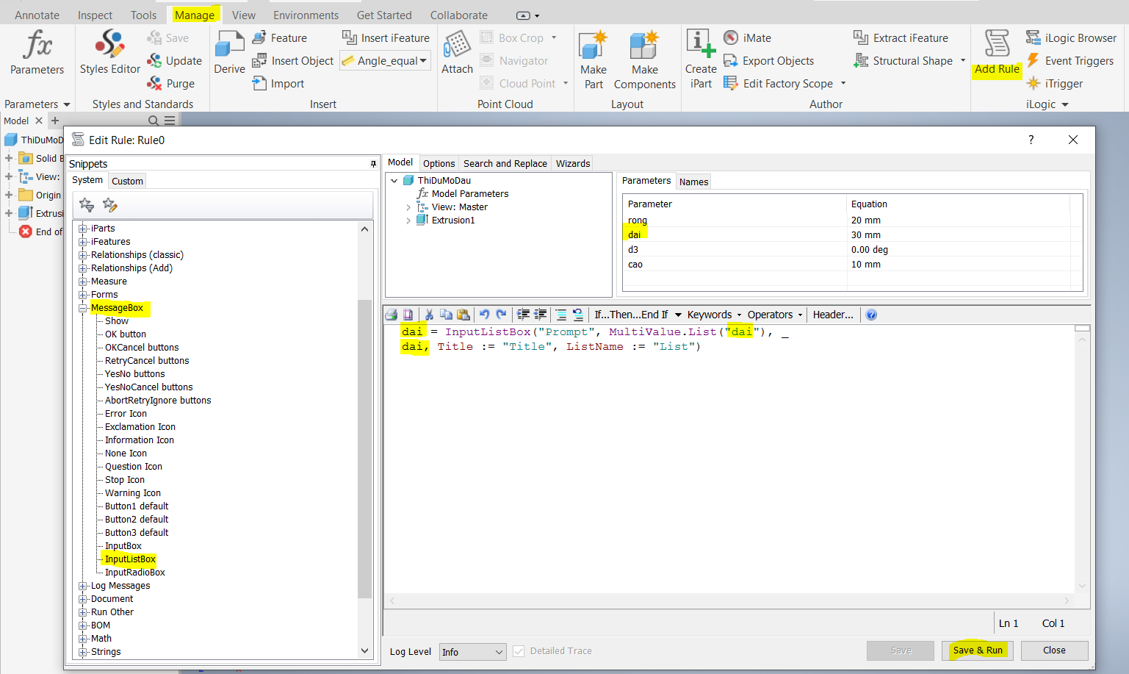Click the Save & Run button
Image resolution: width=1129 pixels, height=674 pixels.
click(x=977, y=650)
